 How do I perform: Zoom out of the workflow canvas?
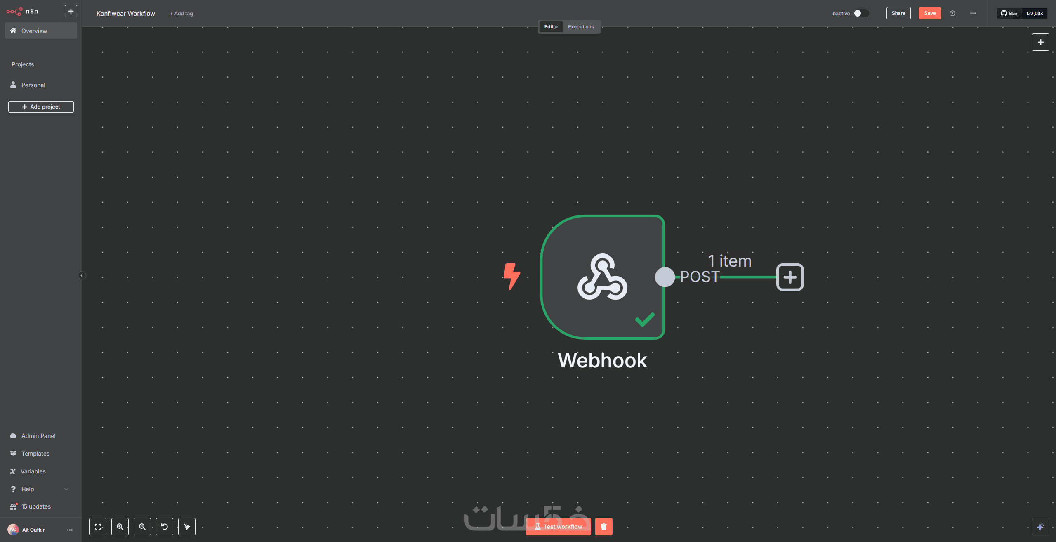(142, 527)
